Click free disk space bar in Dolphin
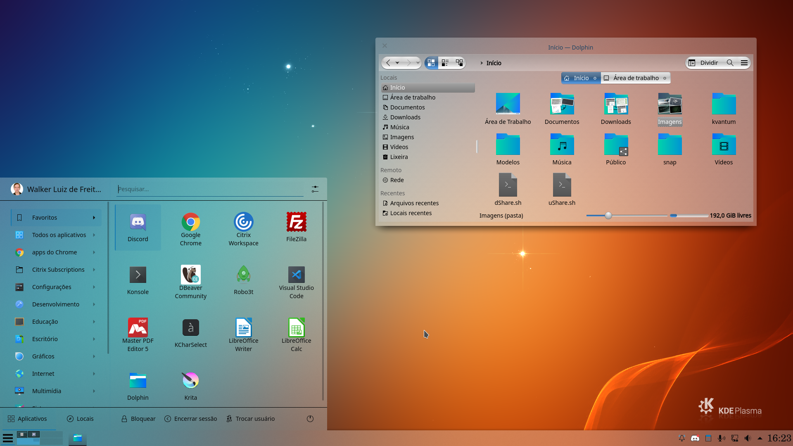793x446 pixels. 689,216
